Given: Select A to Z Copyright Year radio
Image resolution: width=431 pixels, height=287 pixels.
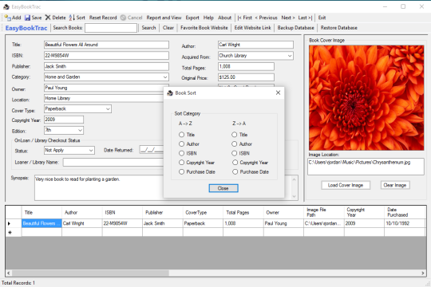Looking at the screenshot, I should 181,163.
